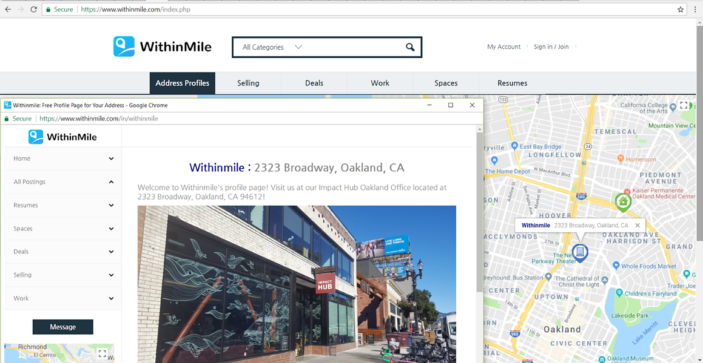Viewport: 703px width, 363px height.
Task: Click the popup page vertical scrollbar
Action: [x=479, y=212]
